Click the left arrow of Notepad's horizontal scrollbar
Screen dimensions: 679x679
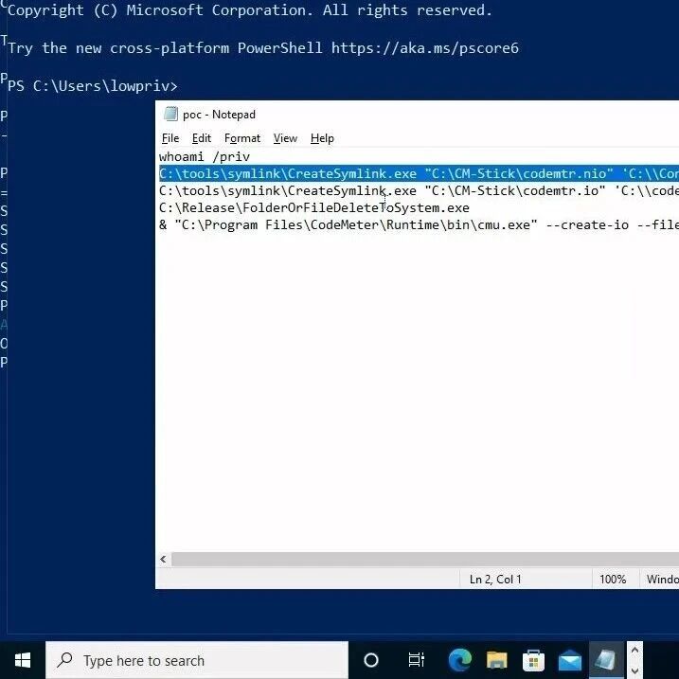pos(163,559)
